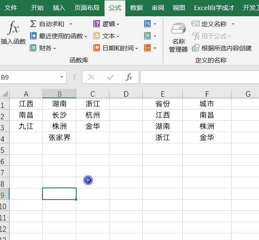Click the Select All corner triangle

pyautogui.click(x=5, y=94)
